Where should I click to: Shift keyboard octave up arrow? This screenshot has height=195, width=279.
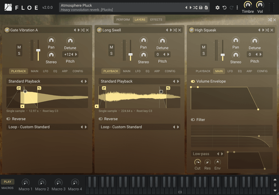pos(275,179)
